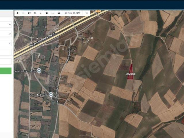This screenshot has width=184, height=138.
Task: Print the map
Action: (x=59, y=13)
